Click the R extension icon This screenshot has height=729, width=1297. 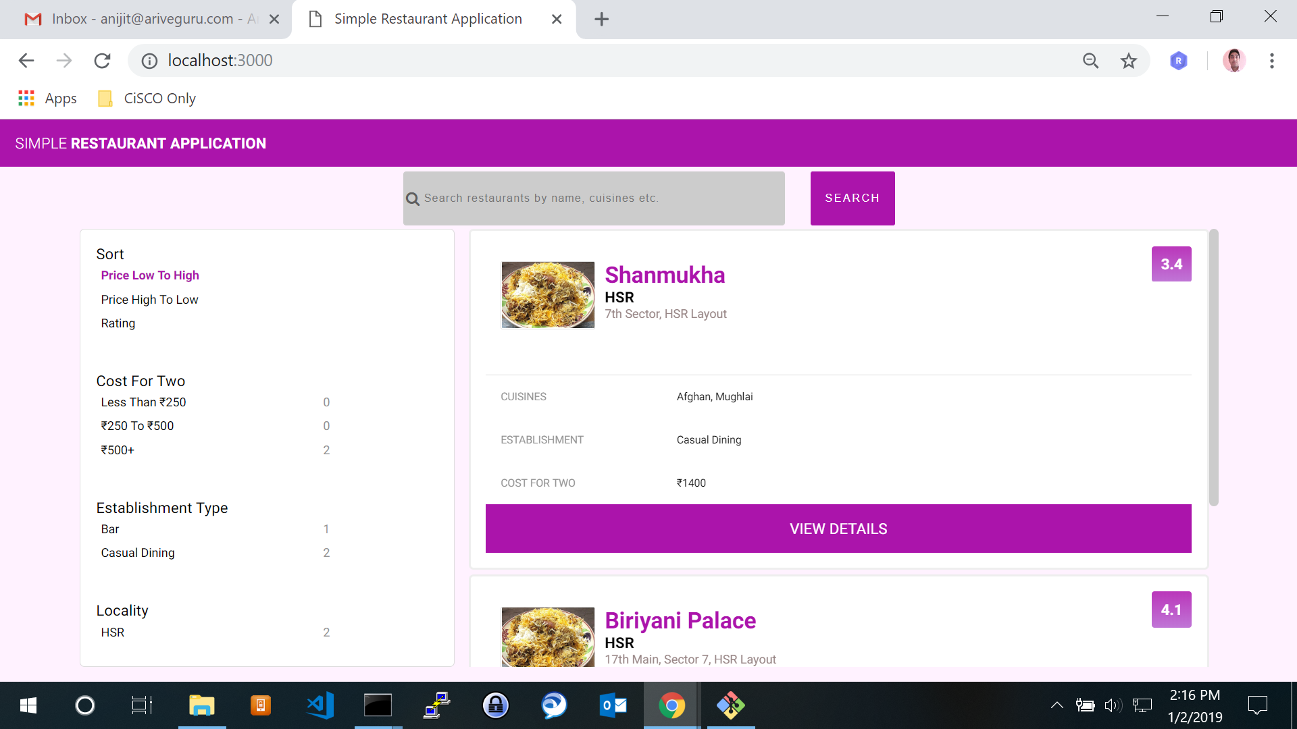click(1178, 61)
